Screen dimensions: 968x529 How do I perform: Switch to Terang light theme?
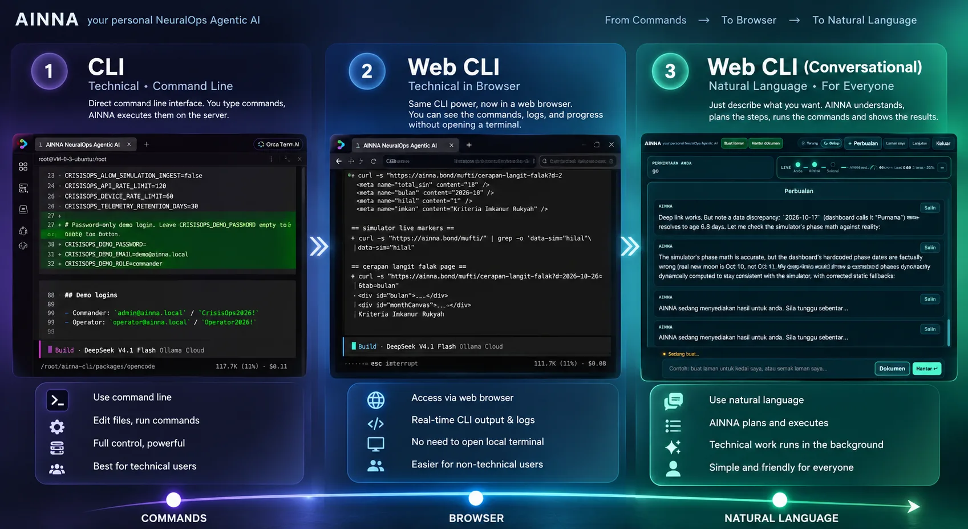pyautogui.click(x=809, y=143)
